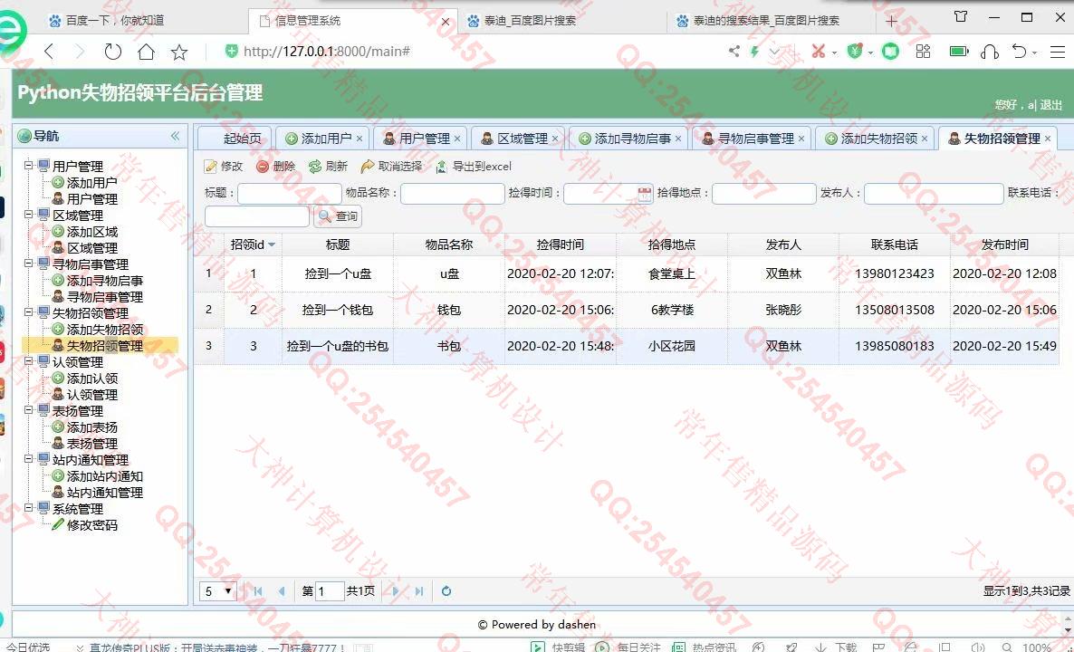Open 添加用户 in navigation tree

[x=91, y=183]
